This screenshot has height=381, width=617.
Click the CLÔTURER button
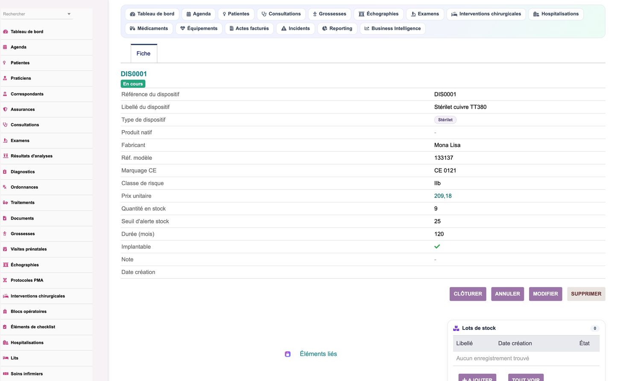(x=468, y=294)
